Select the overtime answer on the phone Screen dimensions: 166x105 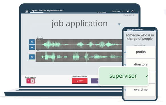(141, 90)
